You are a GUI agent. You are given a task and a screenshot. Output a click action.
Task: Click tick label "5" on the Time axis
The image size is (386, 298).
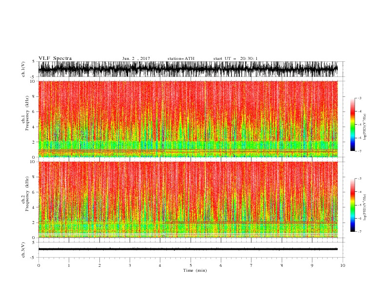coord(191,265)
